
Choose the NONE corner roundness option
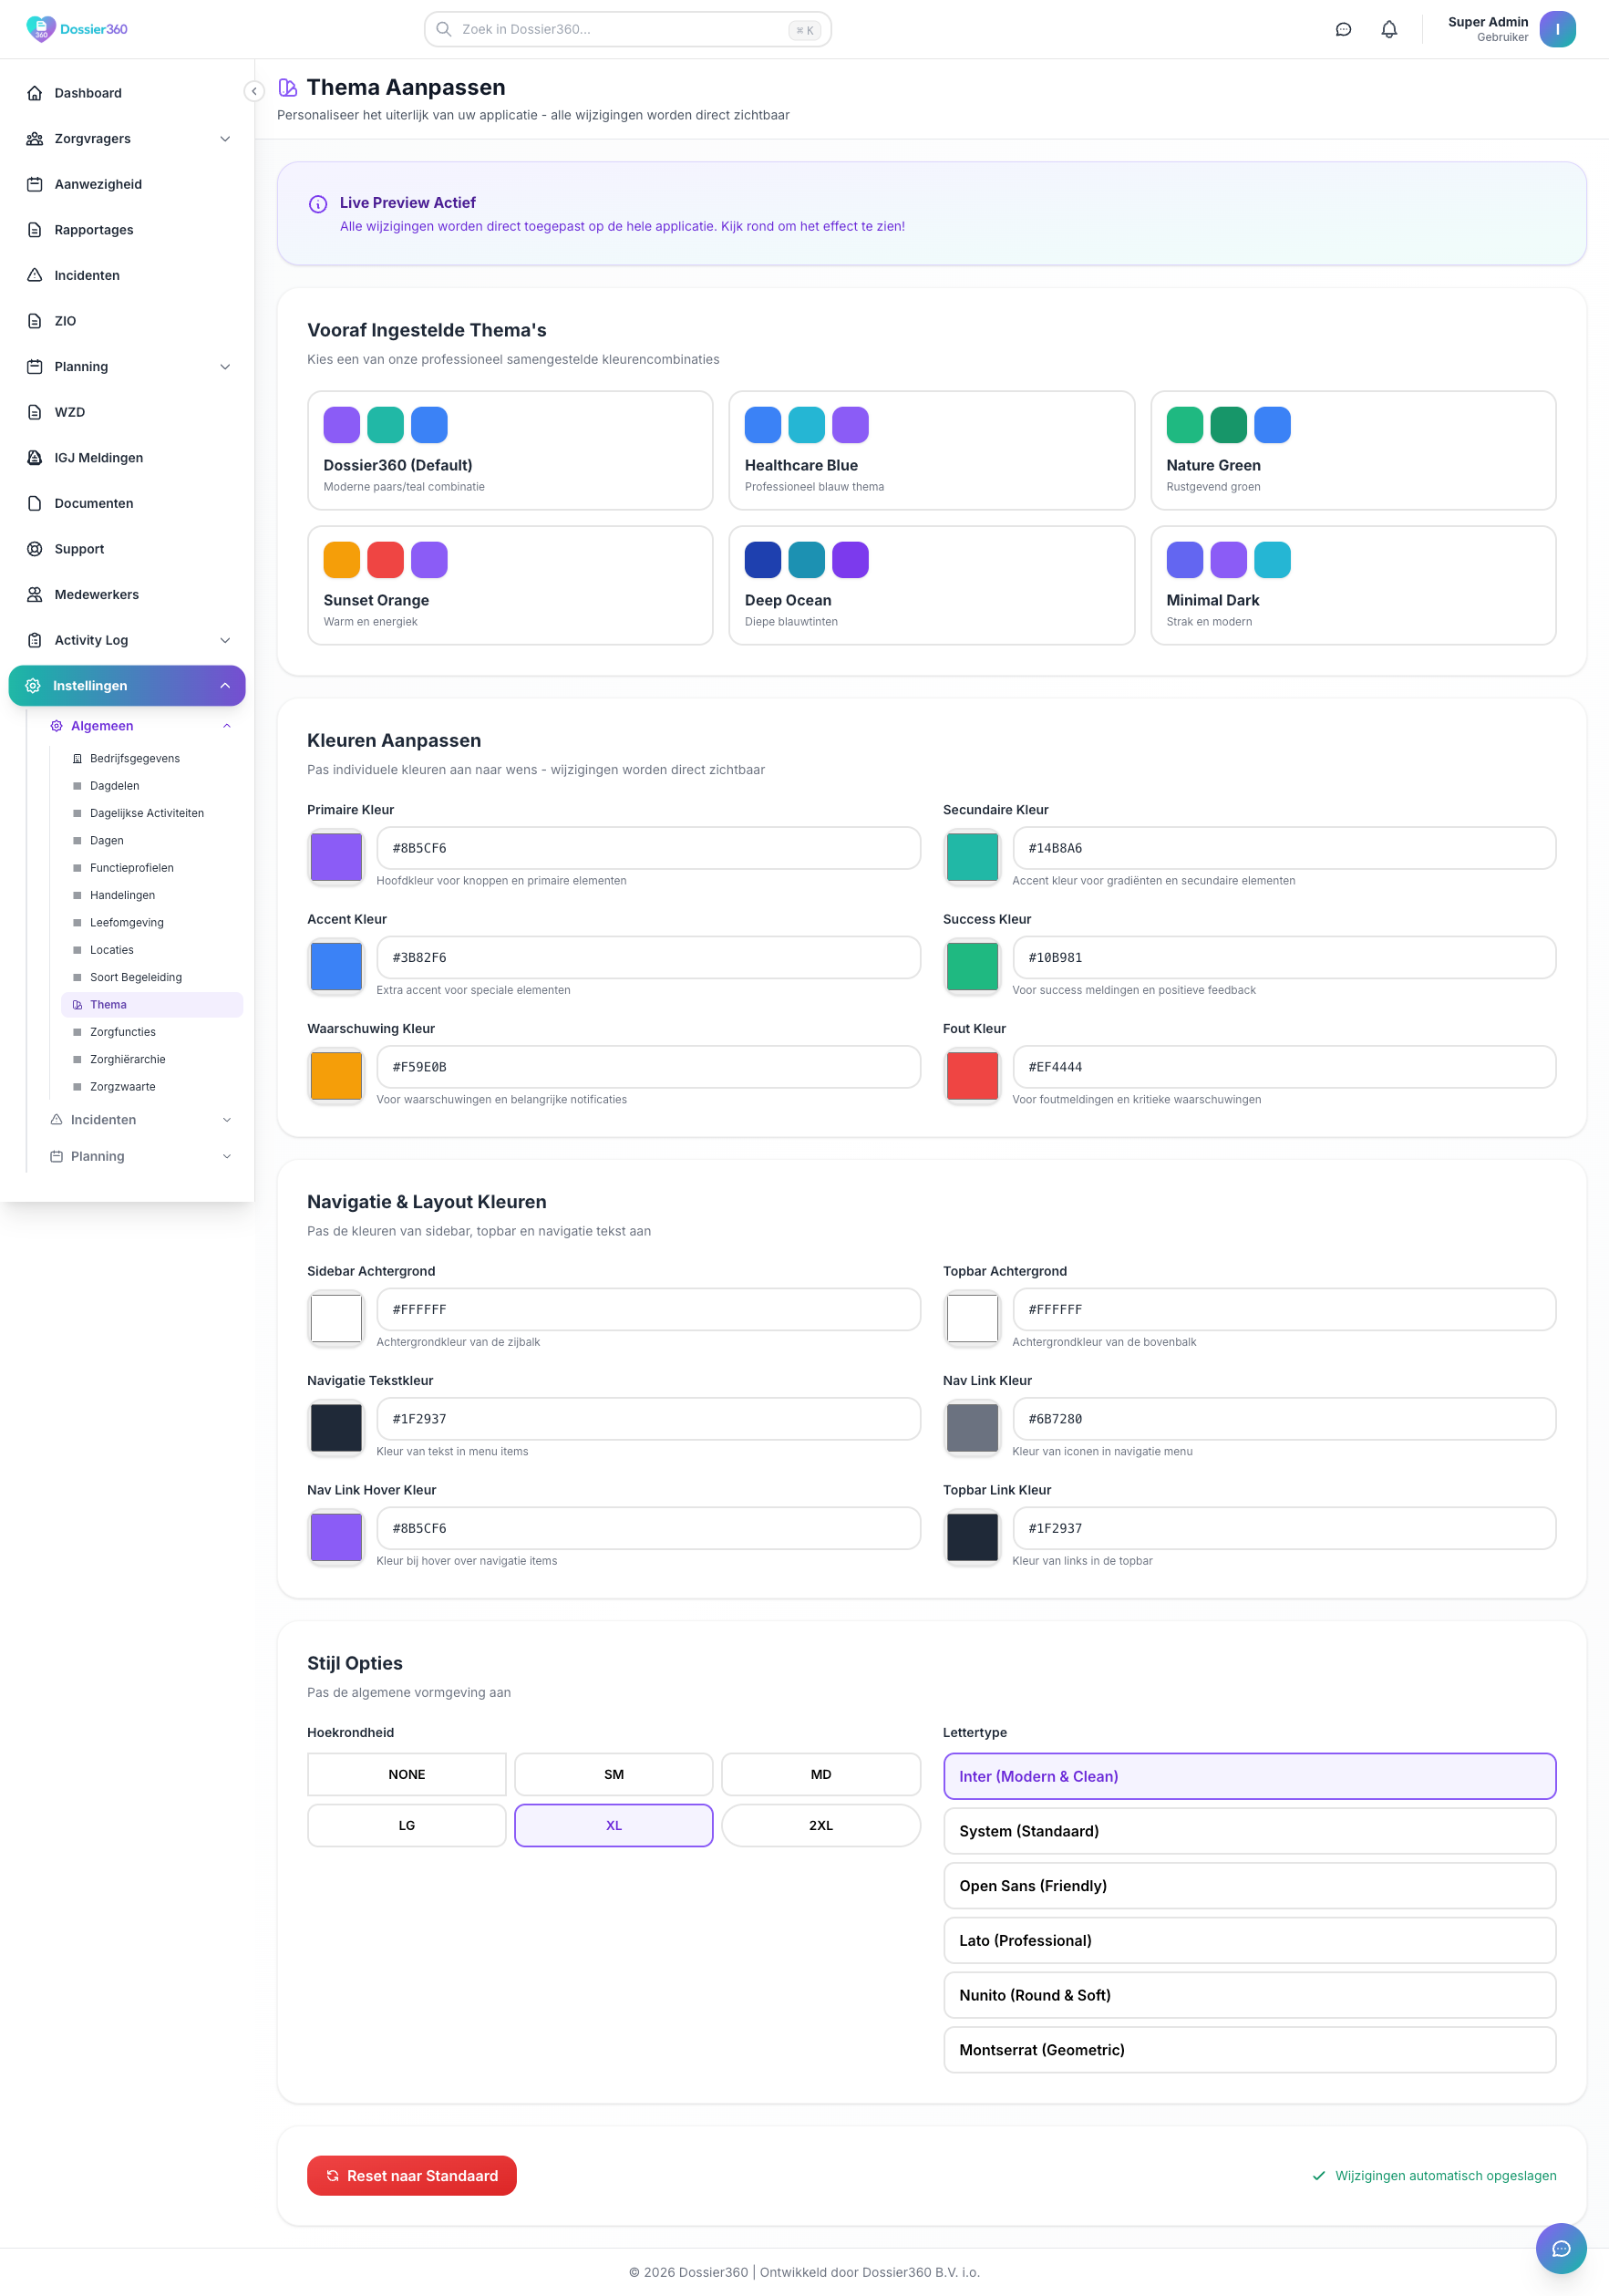[406, 1774]
